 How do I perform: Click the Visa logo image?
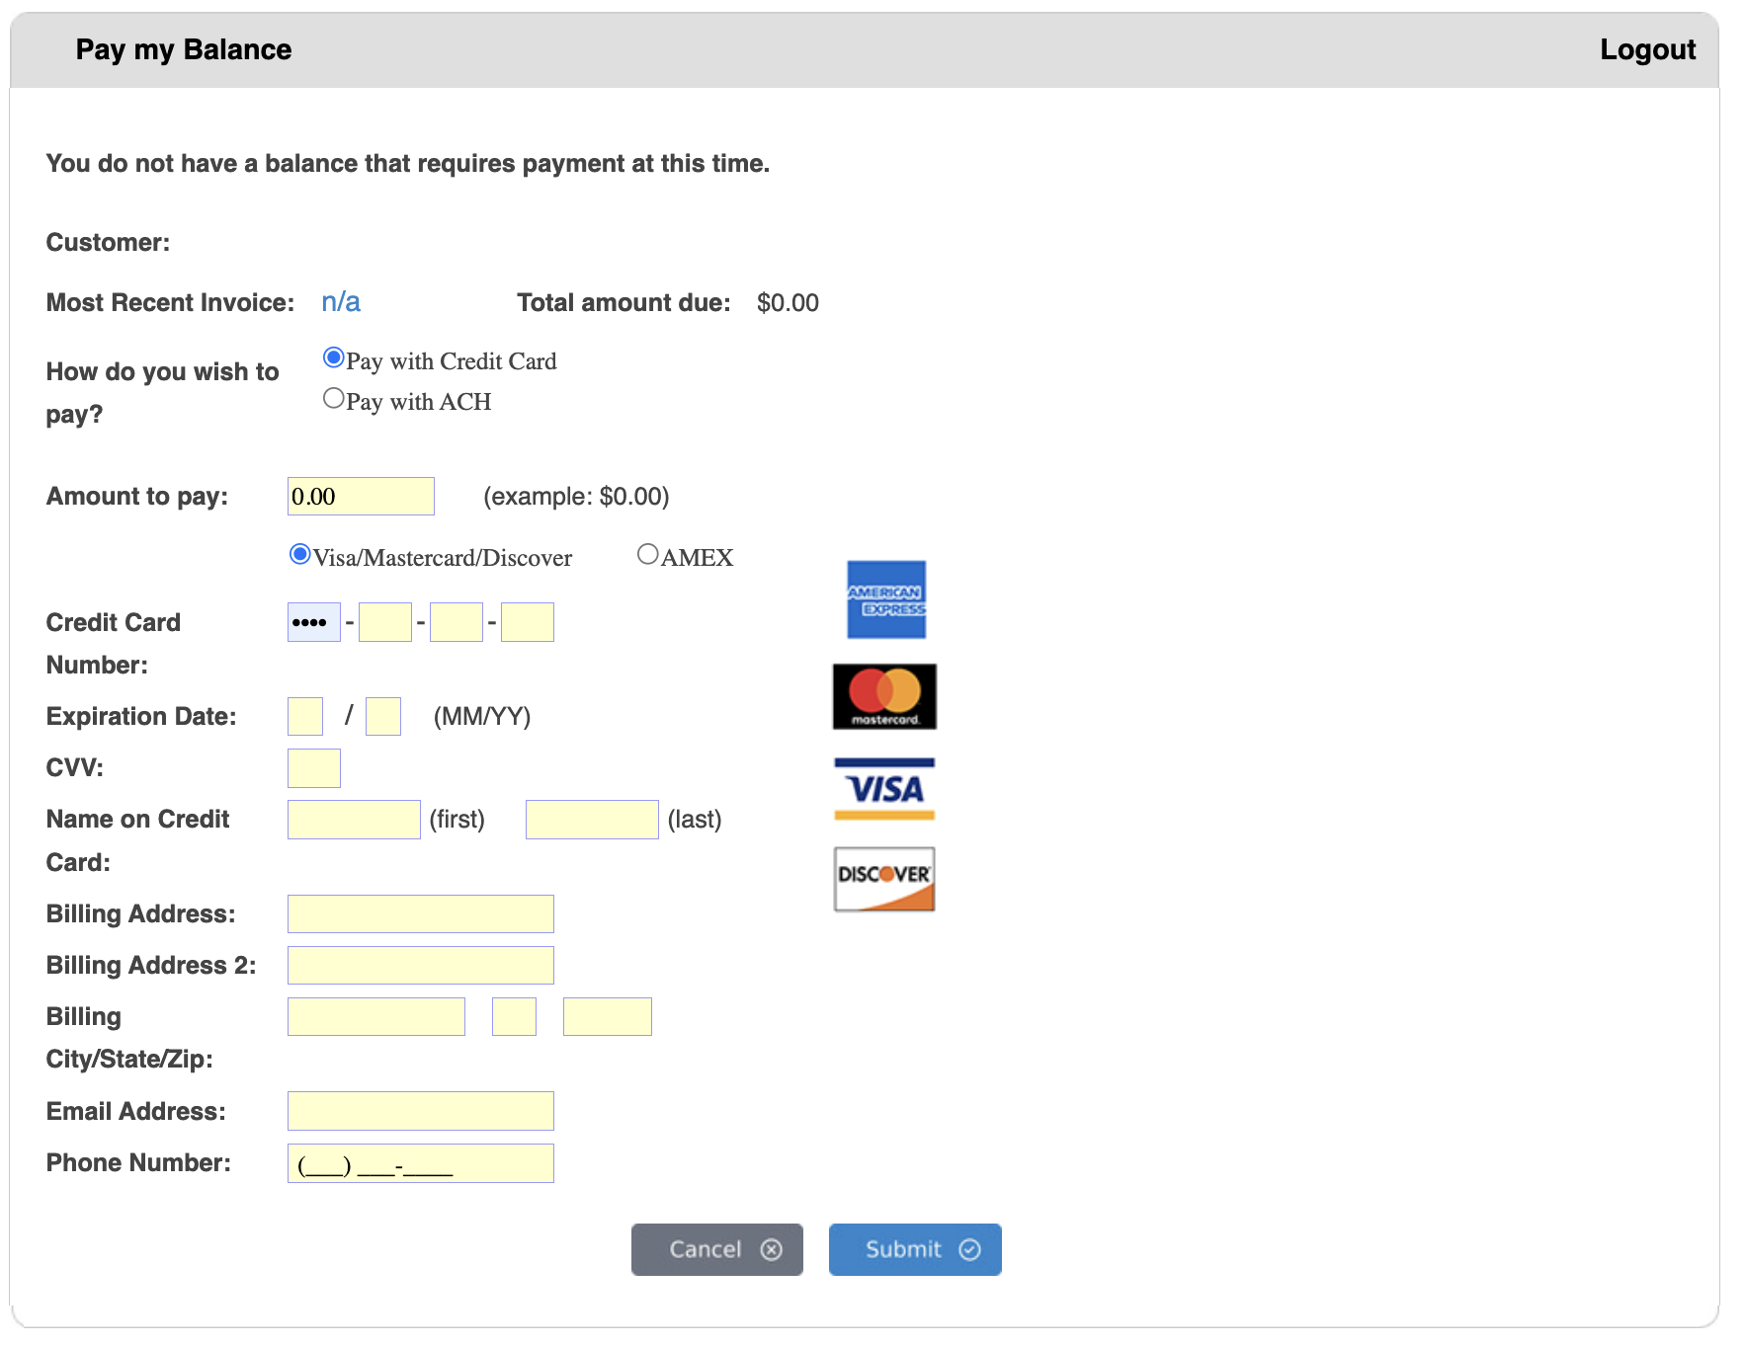pos(884,787)
